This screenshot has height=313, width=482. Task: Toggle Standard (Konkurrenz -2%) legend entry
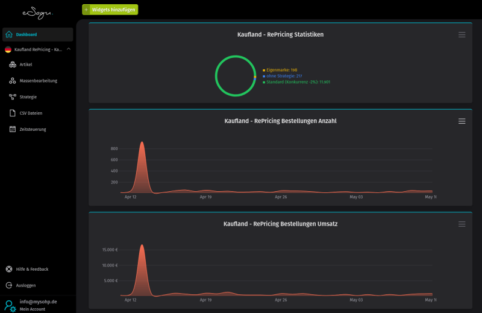[x=296, y=82]
